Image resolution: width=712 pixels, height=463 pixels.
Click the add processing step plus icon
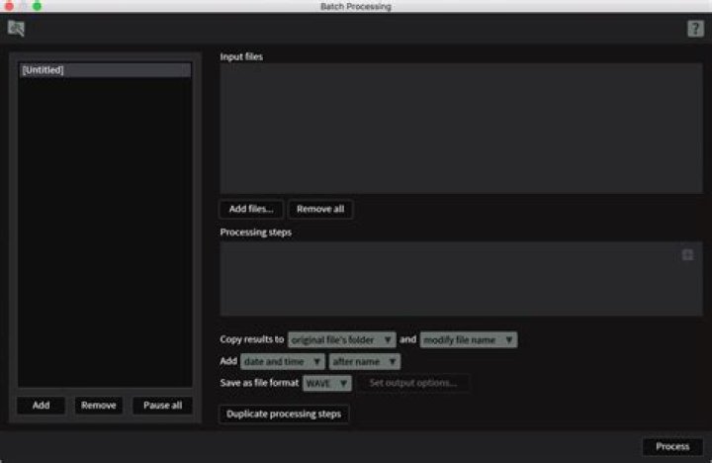pos(687,255)
